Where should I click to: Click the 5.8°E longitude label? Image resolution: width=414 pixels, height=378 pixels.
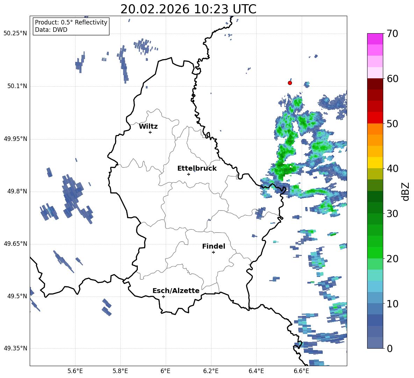pyautogui.click(x=120, y=371)
